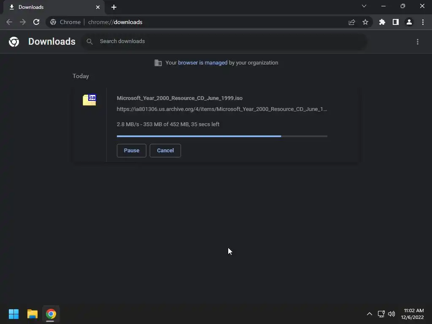Open the tab search dropdown arrow
Screen dimensions: 432x324
click(364, 6)
